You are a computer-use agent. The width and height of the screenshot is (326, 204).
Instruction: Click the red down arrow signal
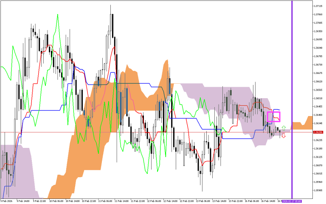point(284,136)
